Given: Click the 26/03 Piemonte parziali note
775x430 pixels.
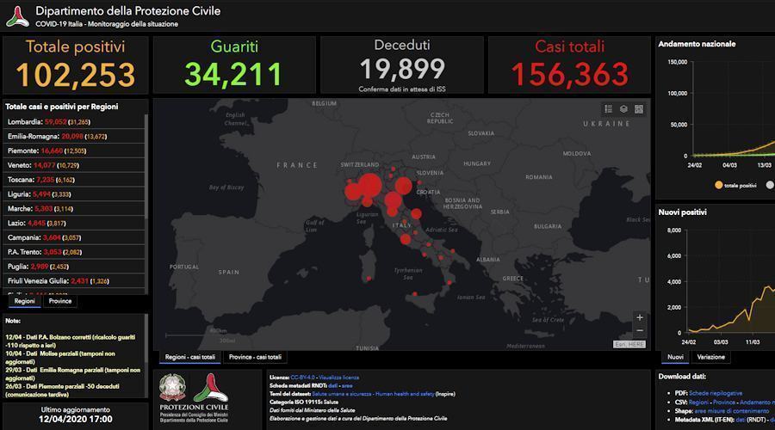Looking at the screenshot, I should point(62,390).
